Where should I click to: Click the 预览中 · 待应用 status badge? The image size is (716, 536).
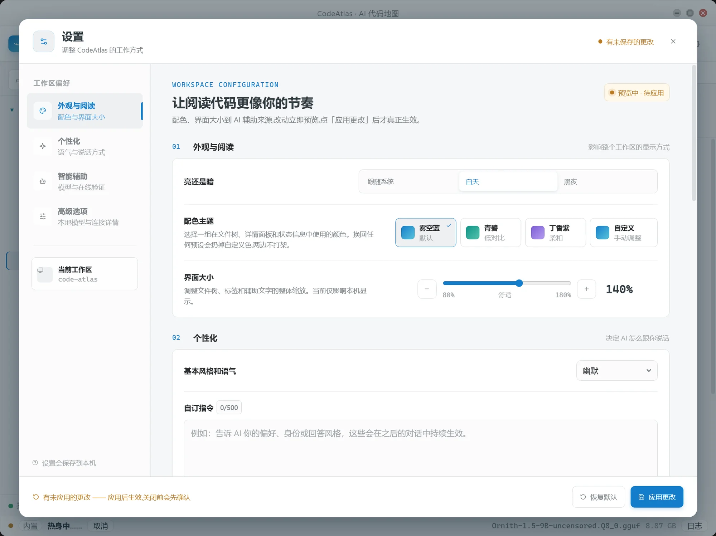(637, 93)
